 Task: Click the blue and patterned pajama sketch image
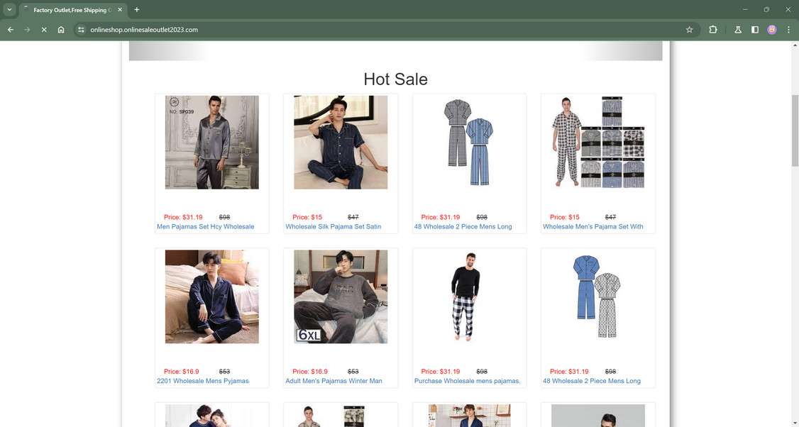coord(598,296)
